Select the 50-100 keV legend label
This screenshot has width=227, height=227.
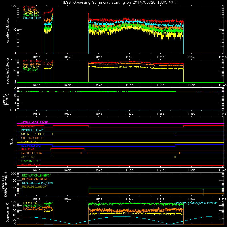pyautogui.click(x=32, y=18)
